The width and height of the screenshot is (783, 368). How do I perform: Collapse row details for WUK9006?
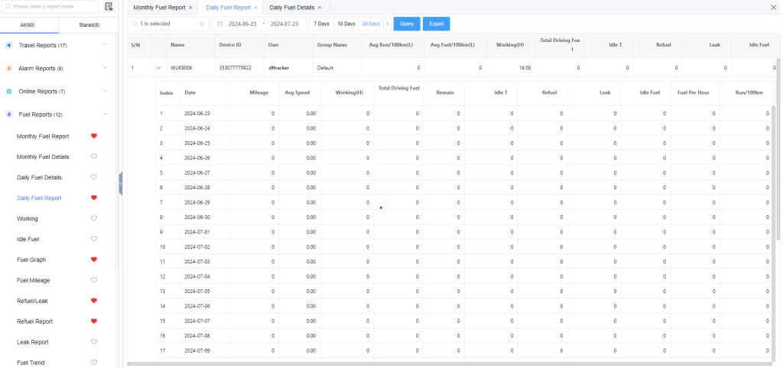[158, 68]
